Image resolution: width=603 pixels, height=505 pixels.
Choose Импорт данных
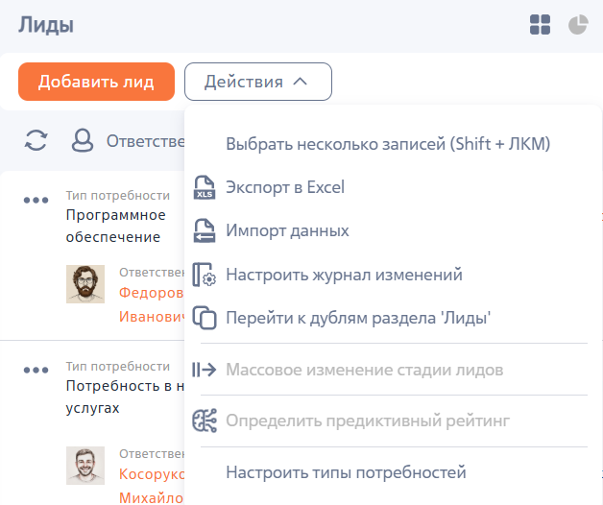click(287, 230)
